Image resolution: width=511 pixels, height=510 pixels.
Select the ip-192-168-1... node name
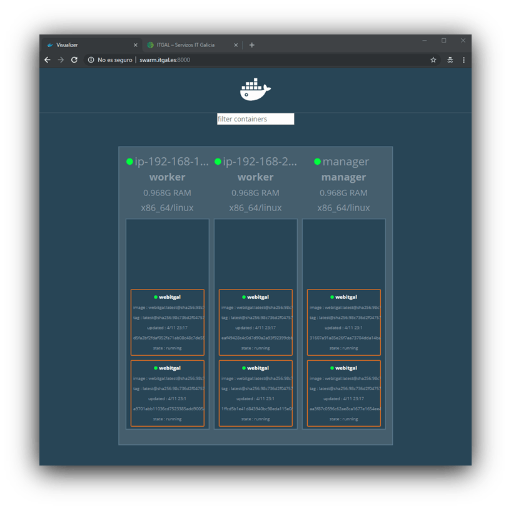tap(172, 161)
